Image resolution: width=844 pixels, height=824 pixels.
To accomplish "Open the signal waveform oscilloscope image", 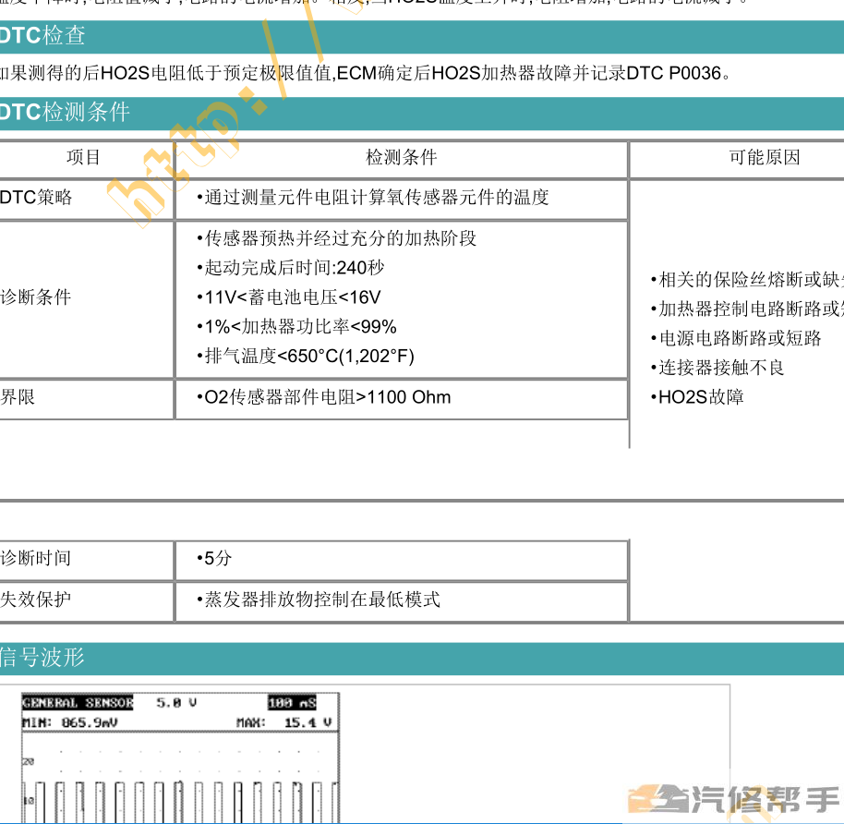I will pos(180,757).
